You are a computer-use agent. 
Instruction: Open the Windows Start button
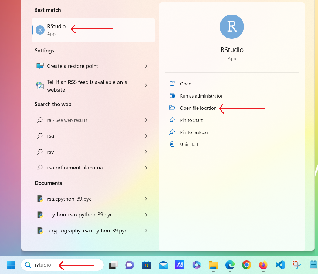coord(11,265)
